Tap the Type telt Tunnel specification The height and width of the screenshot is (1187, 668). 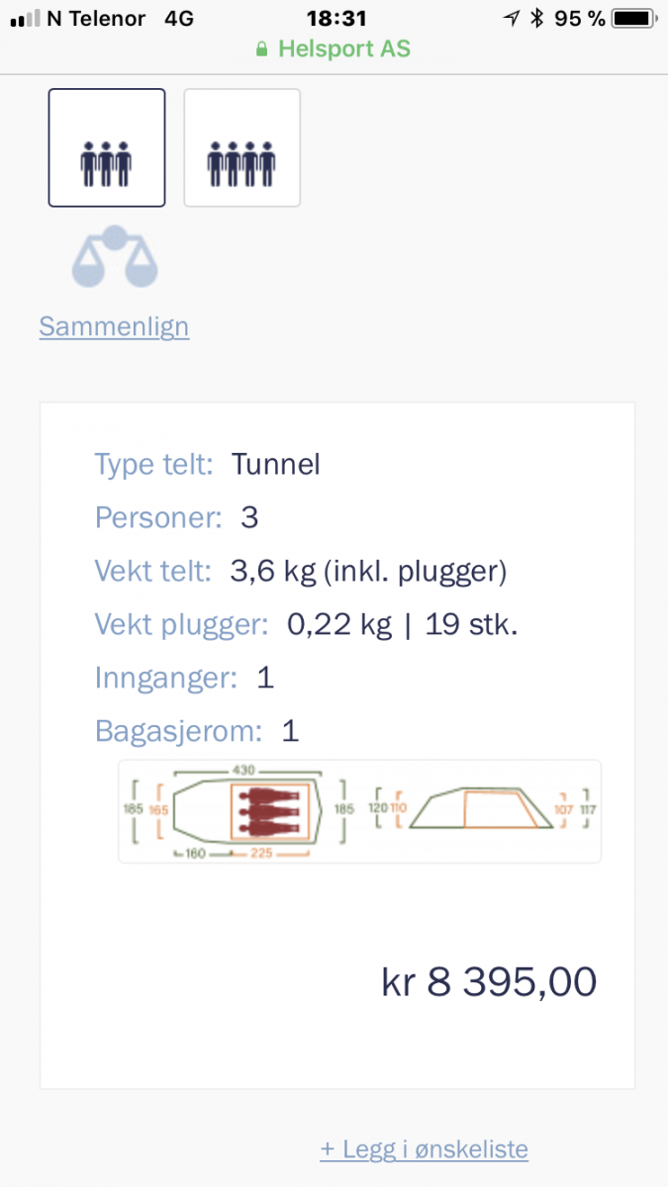[208, 464]
